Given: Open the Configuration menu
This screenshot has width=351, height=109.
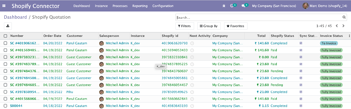Looking at the screenshot, I should [x=163, y=6].
